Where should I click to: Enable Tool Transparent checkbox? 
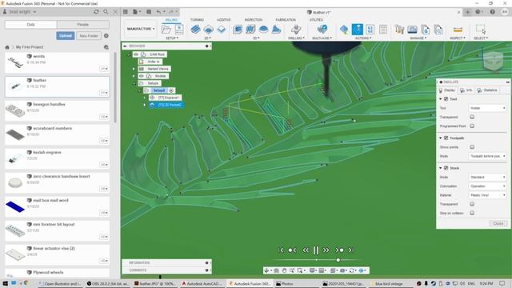click(472, 117)
